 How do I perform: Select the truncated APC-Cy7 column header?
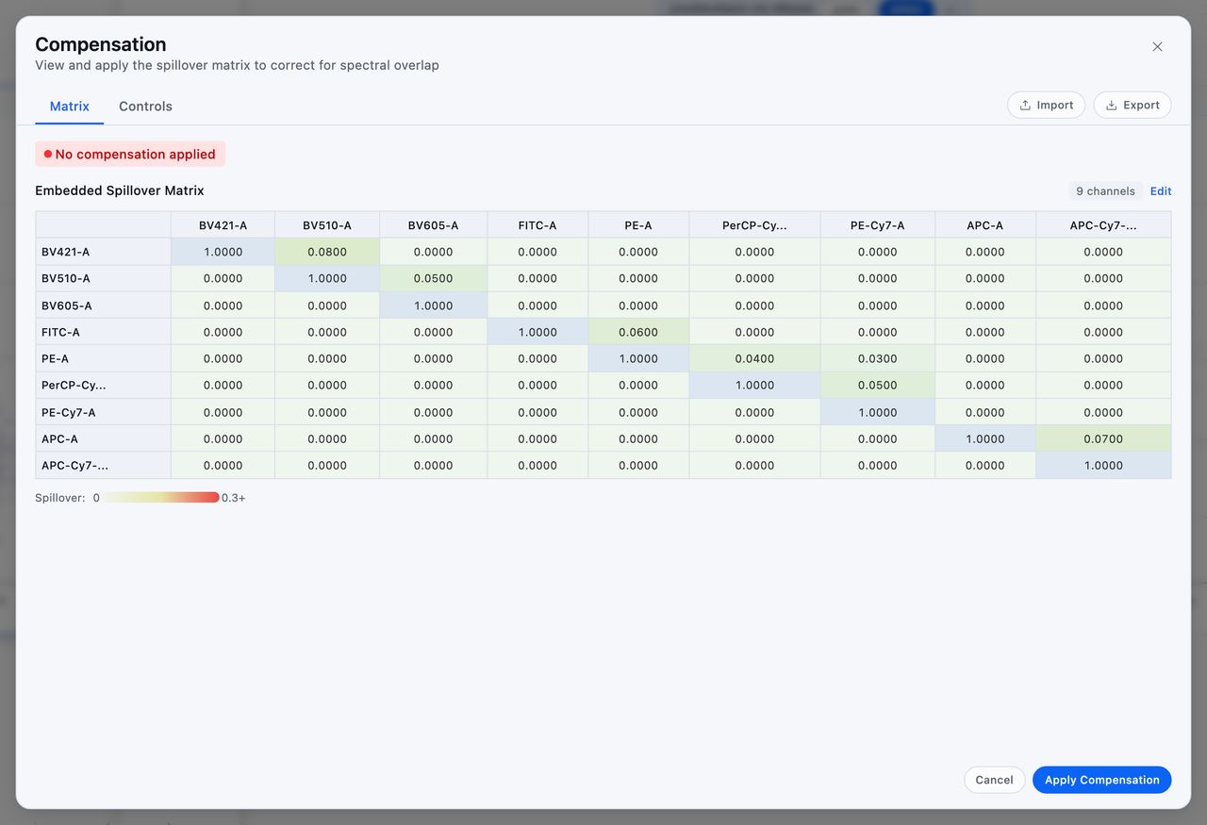coord(1103,225)
